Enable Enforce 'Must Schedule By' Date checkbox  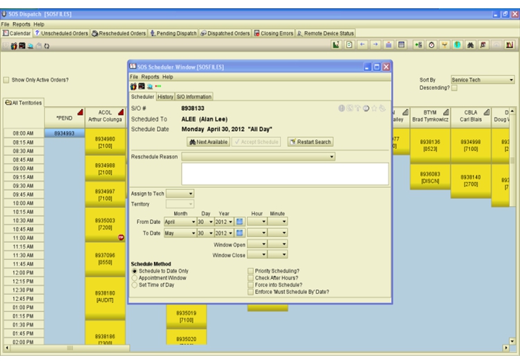tap(251, 292)
